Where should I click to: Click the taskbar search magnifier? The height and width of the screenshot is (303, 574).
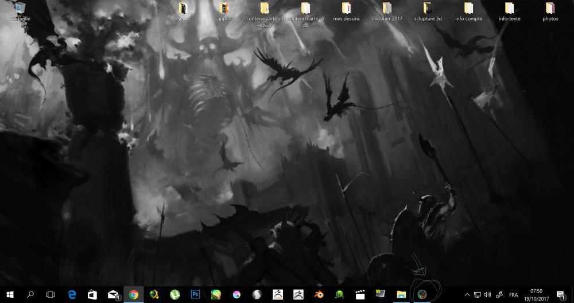(x=30, y=294)
